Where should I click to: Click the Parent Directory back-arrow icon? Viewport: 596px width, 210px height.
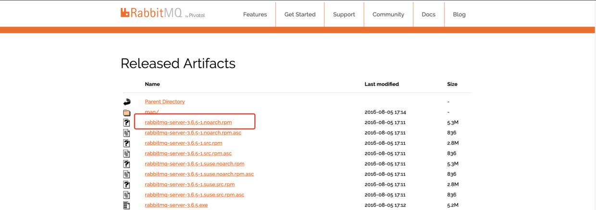click(x=127, y=102)
